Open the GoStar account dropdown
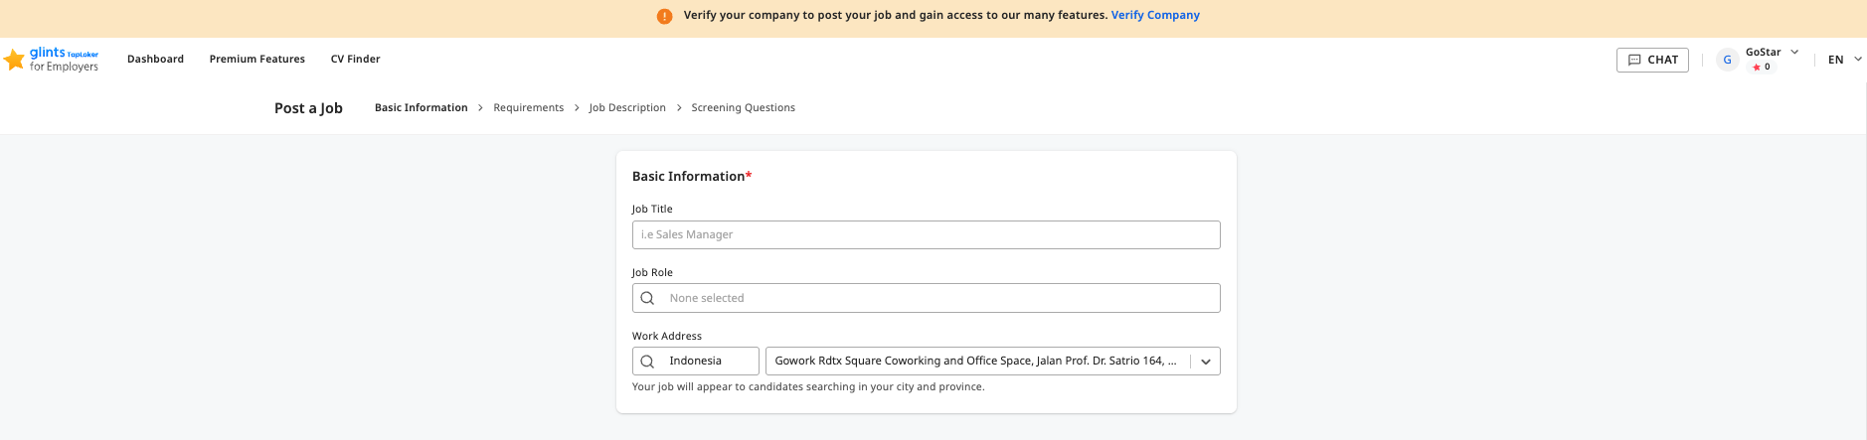 coord(1772,53)
